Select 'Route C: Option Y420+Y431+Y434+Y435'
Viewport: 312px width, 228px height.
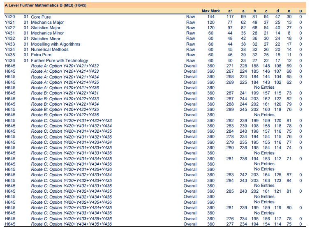pos(72,159)
